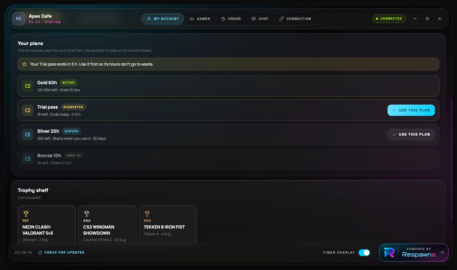
Task: Click the 2nd place trophy icon
Action: tap(87, 213)
